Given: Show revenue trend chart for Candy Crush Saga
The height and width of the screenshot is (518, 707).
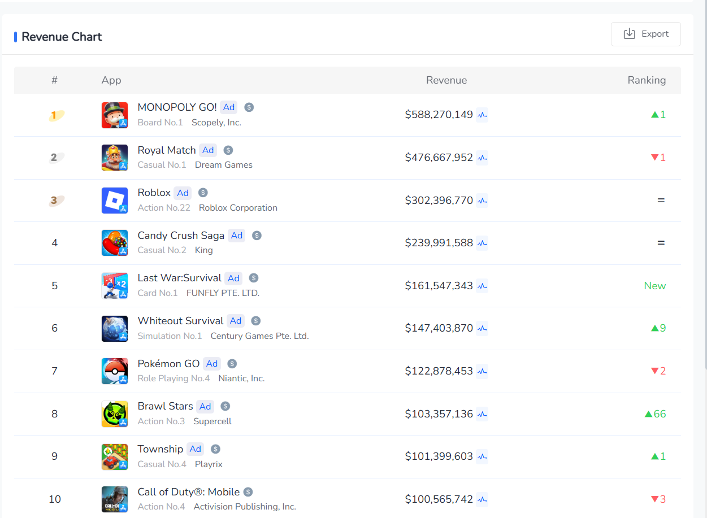Looking at the screenshot, I should click(482, 243).
